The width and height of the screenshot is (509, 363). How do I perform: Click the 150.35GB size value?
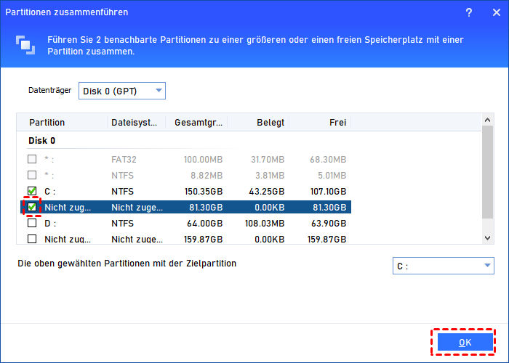(204, 191)
